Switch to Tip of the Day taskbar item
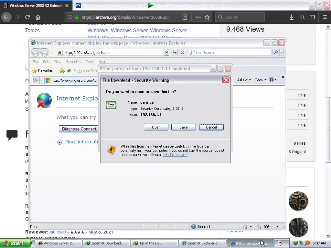 [154, 243]
